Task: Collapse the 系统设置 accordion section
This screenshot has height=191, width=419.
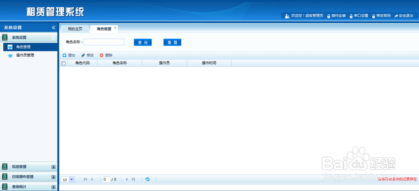Action: click(x=53, y=38)
